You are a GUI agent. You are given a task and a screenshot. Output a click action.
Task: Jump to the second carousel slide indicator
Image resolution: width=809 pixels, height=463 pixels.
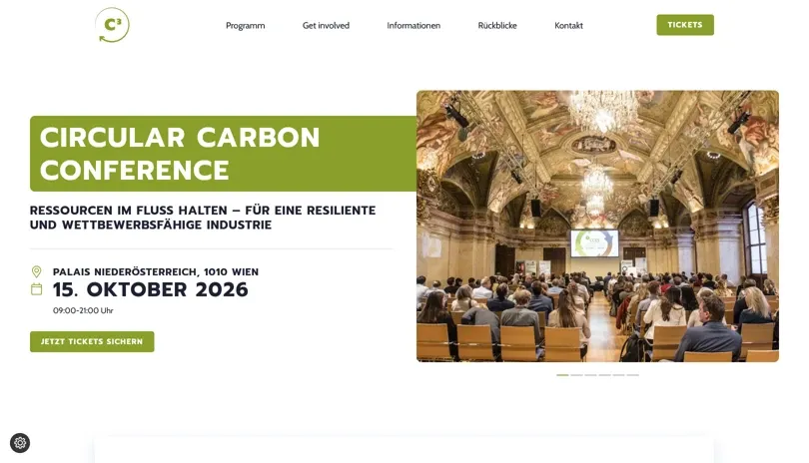click(x=576, y=375)
